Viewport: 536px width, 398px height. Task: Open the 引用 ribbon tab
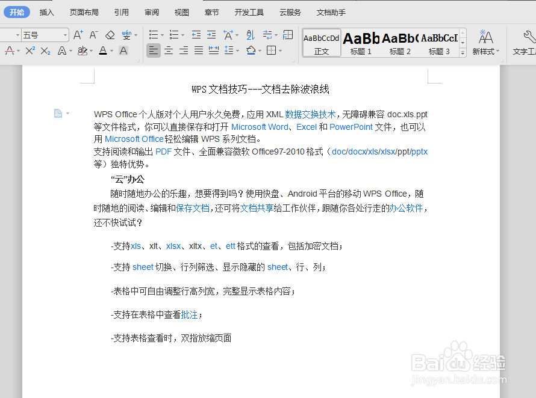tap(121, 13)
